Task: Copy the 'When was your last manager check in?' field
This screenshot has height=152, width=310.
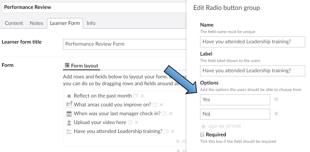Action: point(164,114)
